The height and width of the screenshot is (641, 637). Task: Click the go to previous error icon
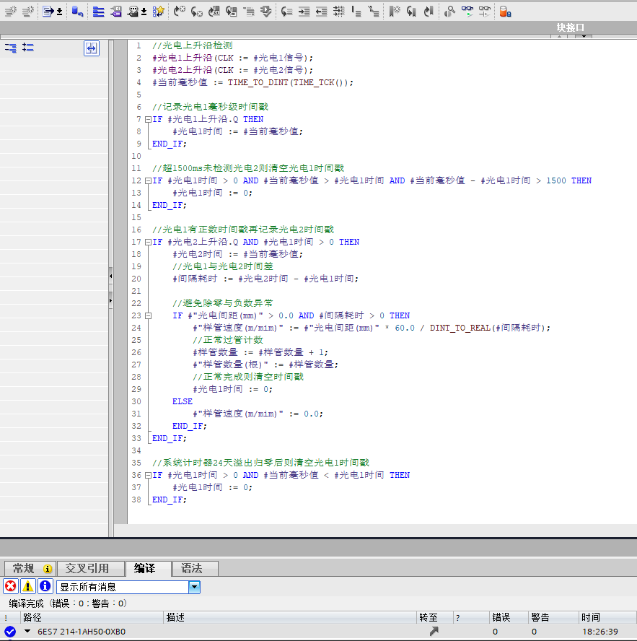[x=196, y=12]
